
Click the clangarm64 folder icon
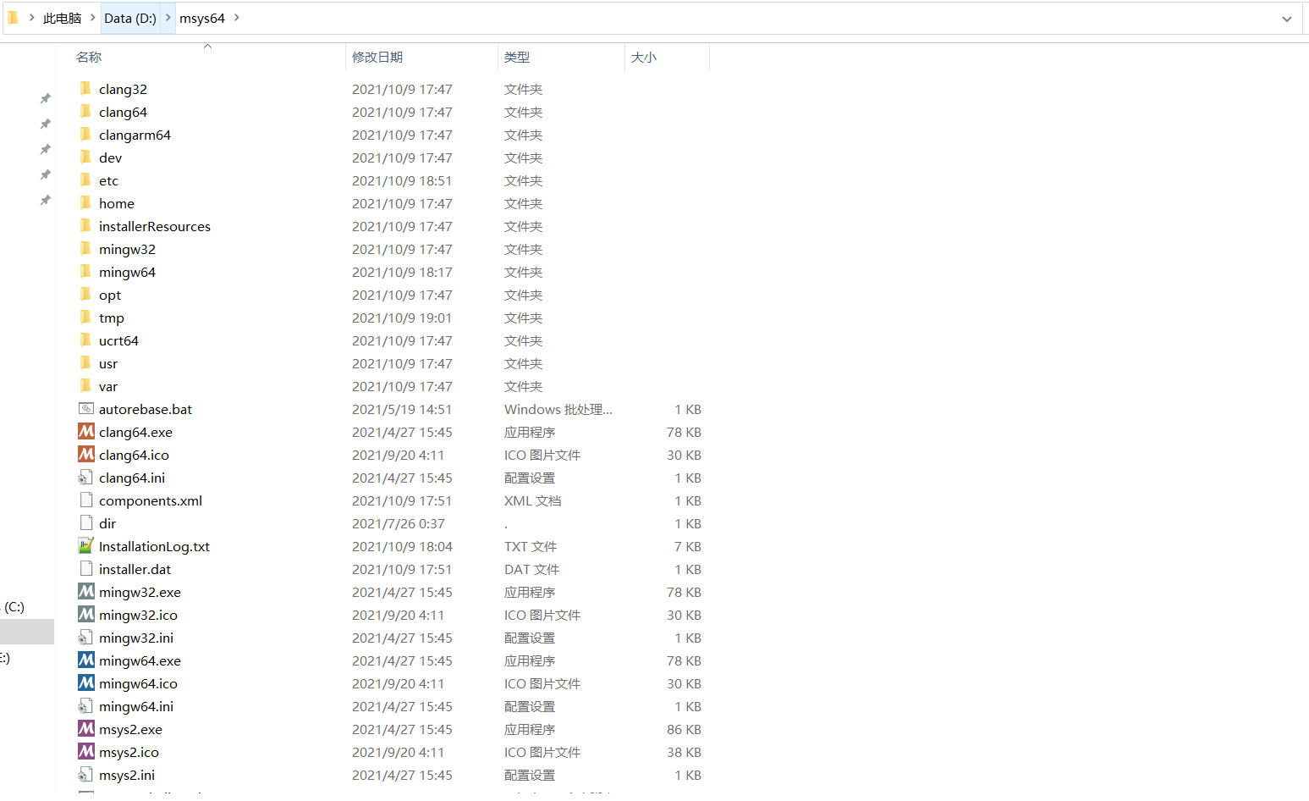point(85,135)
